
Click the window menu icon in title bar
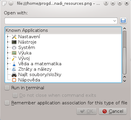(4, 3)
